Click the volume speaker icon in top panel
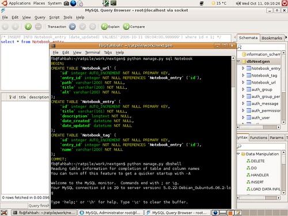 point(238,3)
